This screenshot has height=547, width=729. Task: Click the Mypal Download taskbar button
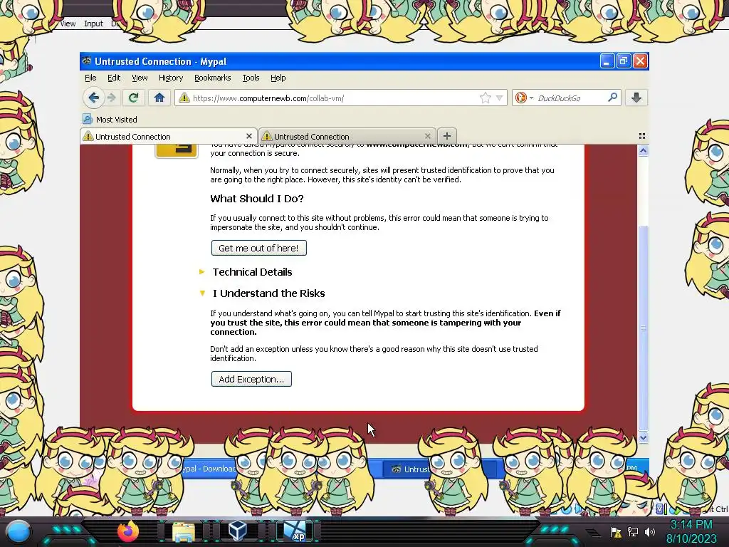[x=209, y=469]
